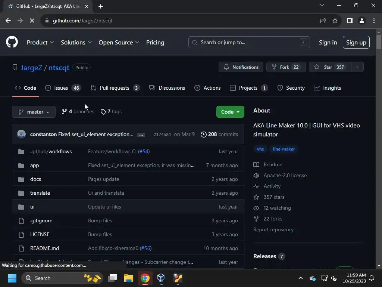Expand the Open Source menu
Screen dimensions: 382x287
coord(119,43)
